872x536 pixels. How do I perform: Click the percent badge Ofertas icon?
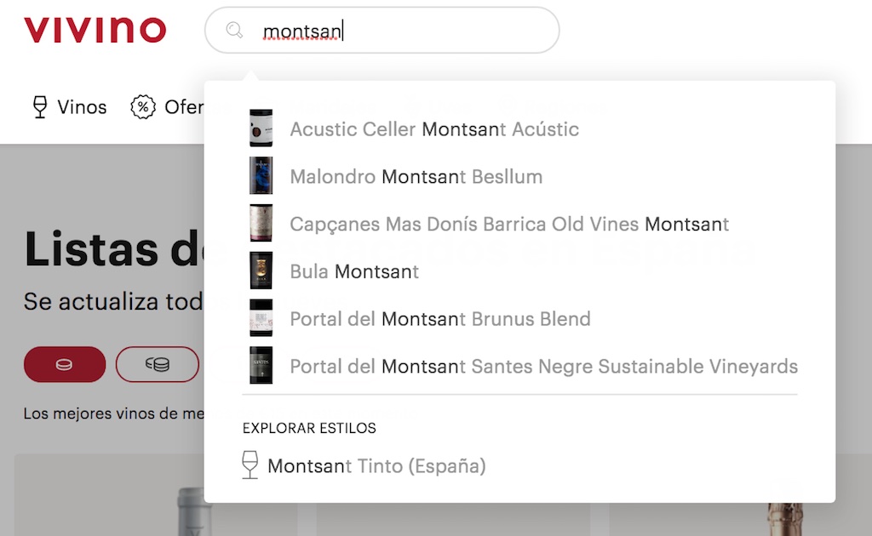(143, 107)
